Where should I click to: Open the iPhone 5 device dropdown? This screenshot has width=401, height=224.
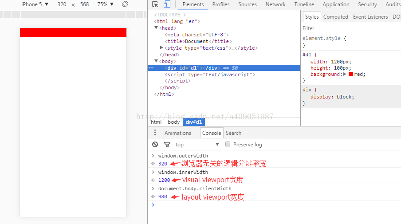(35, 4)
